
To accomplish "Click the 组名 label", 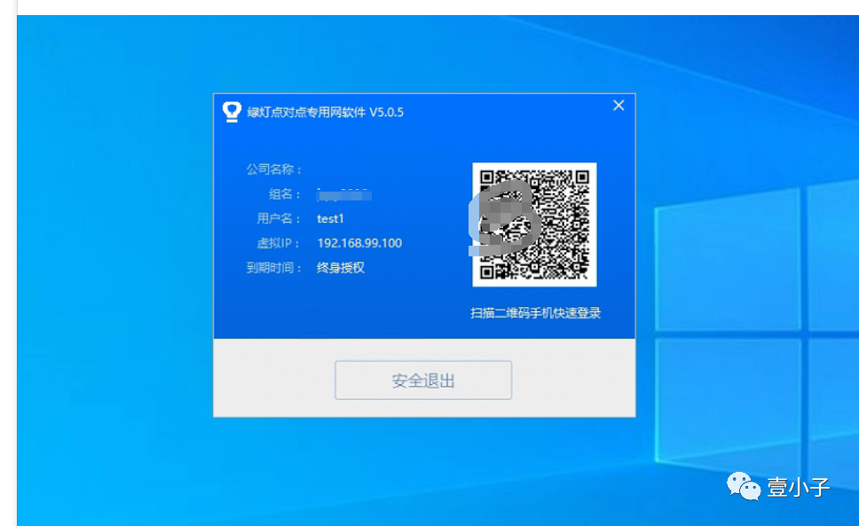I will tap(285, 194).
